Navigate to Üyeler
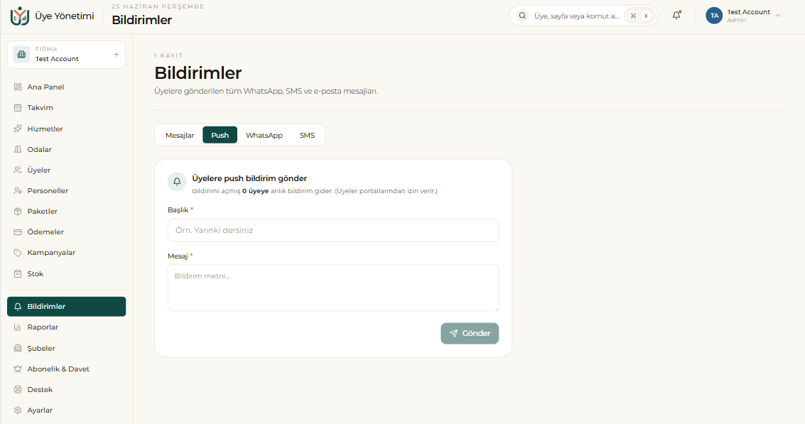 coord(66,170)
